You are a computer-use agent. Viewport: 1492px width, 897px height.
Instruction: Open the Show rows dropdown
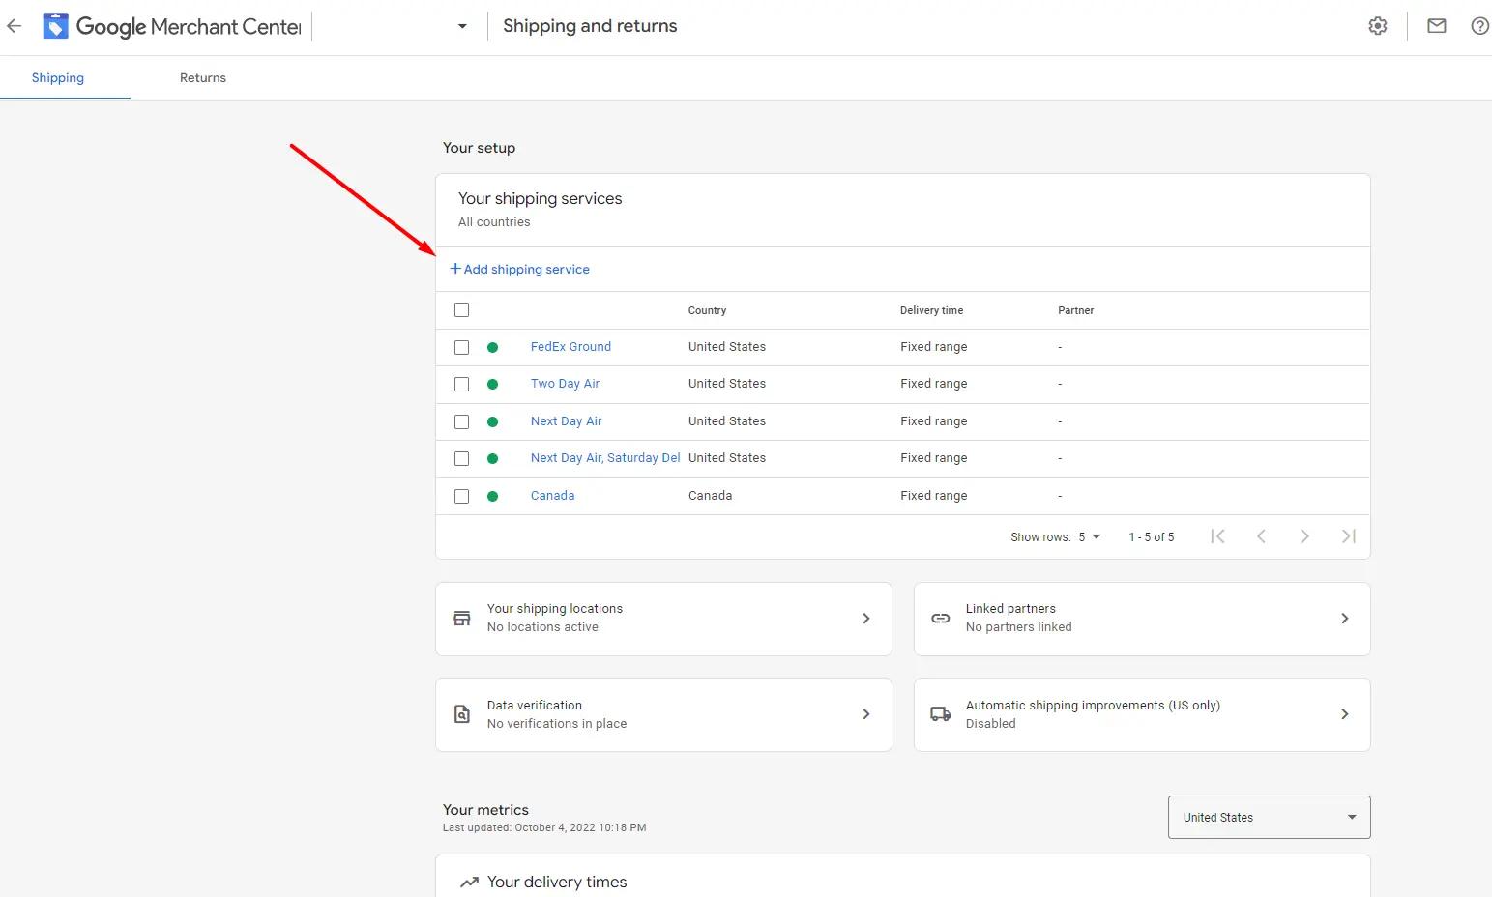pyautogui.click(x=1090, y=536)
